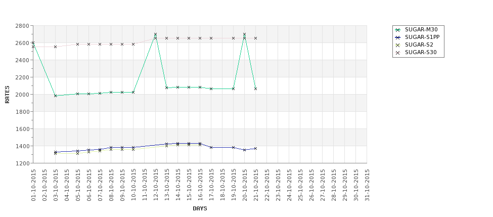The height and width of the screenshot is (217, 493).
Task: Click SUGAR-S30 data point on 17-10-2015
Action: coord(211,38)
